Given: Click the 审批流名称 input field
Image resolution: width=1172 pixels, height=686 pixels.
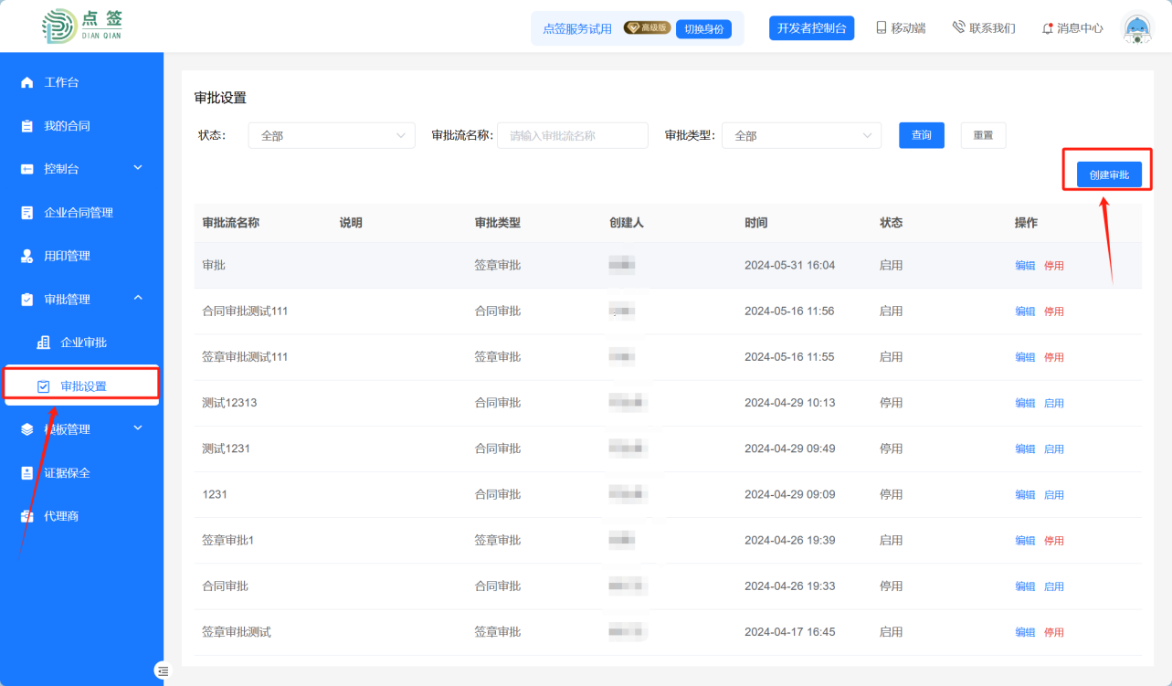Looking at the screenshot, I should point(573,135).
